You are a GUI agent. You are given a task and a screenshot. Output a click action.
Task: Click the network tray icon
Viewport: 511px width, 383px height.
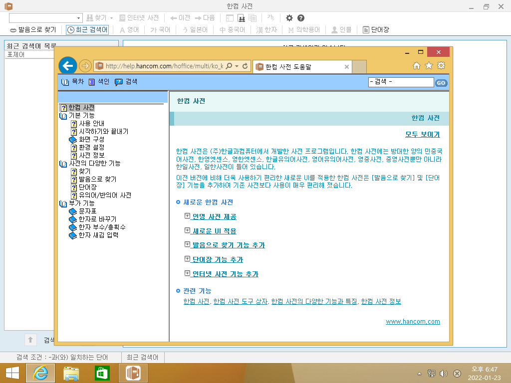click(431, 374)
